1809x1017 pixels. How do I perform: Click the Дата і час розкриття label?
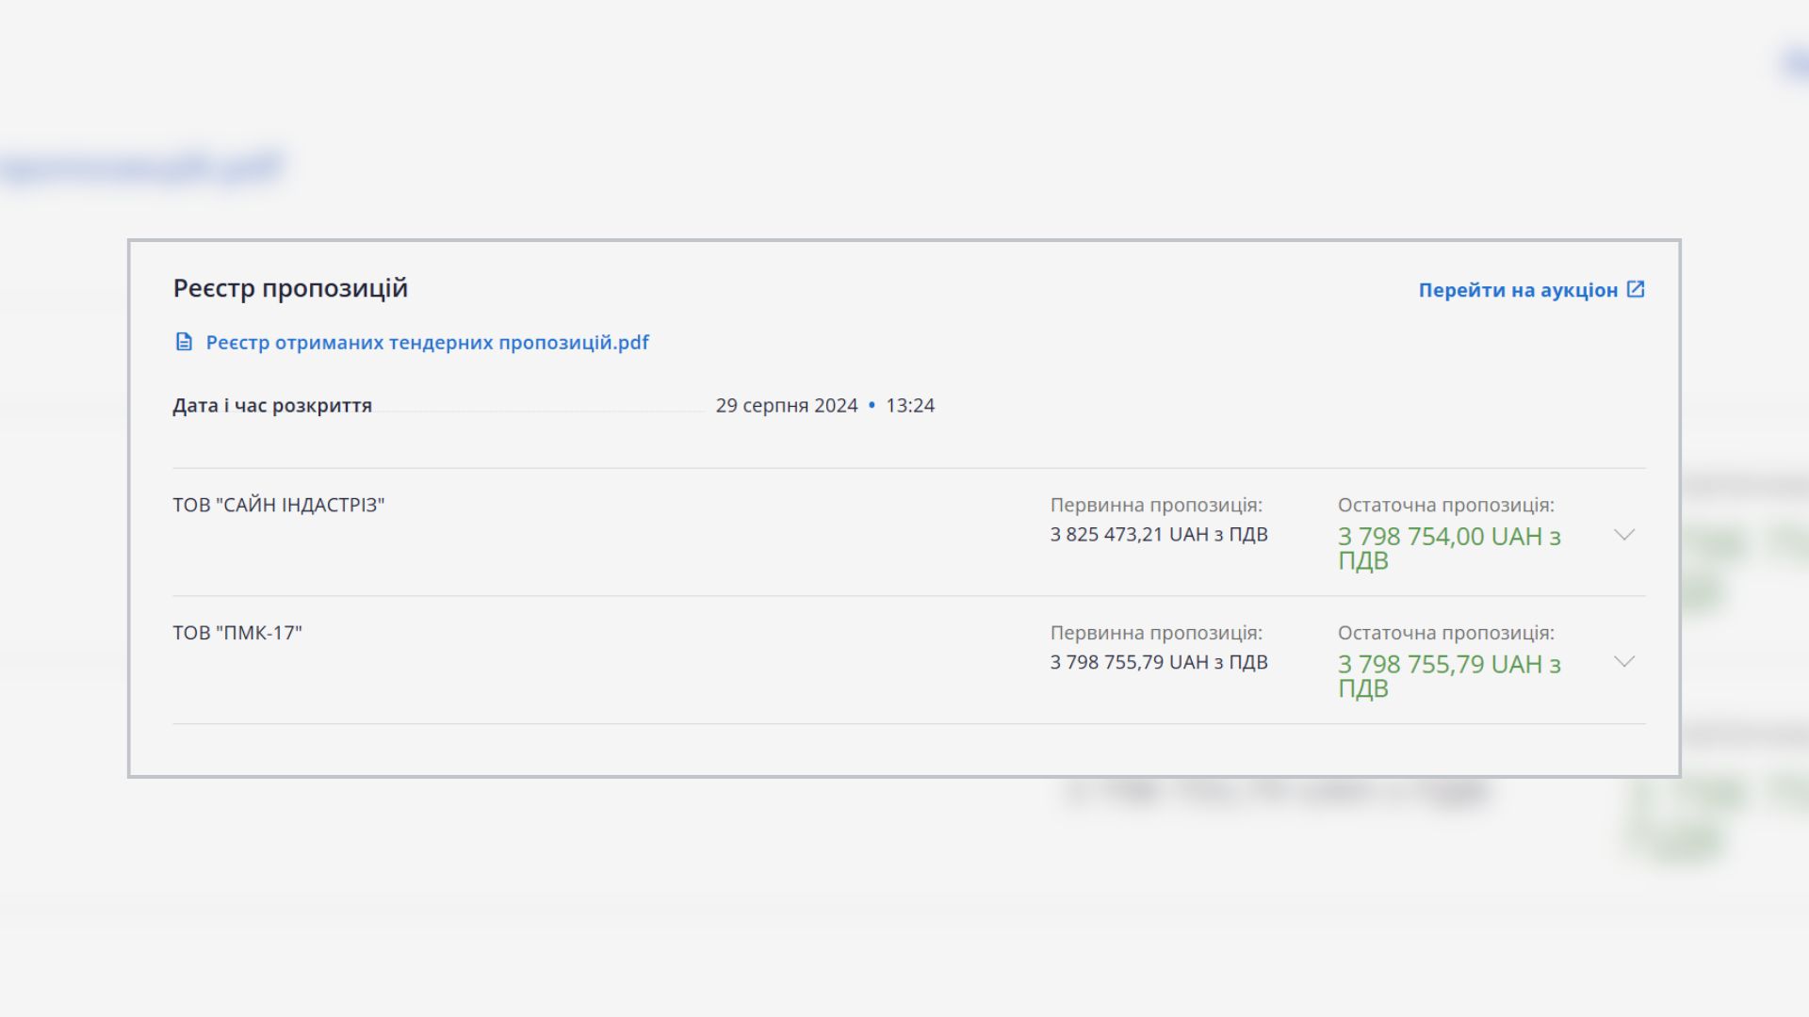(272, 406)
